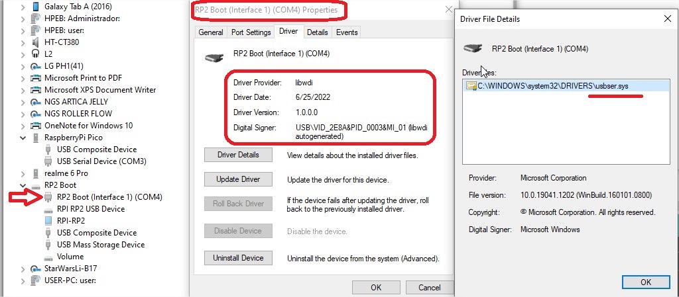This screenshot has height=297, width=679.
Task: Click the HT-CT380 speaker icon
Action: (x=36, y=42)
